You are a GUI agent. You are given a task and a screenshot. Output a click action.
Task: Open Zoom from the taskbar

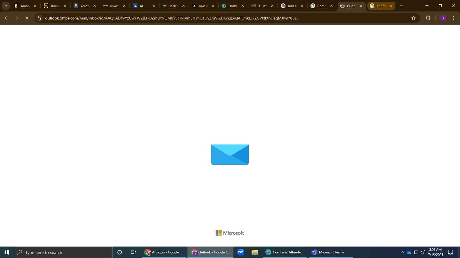point(241,252)
